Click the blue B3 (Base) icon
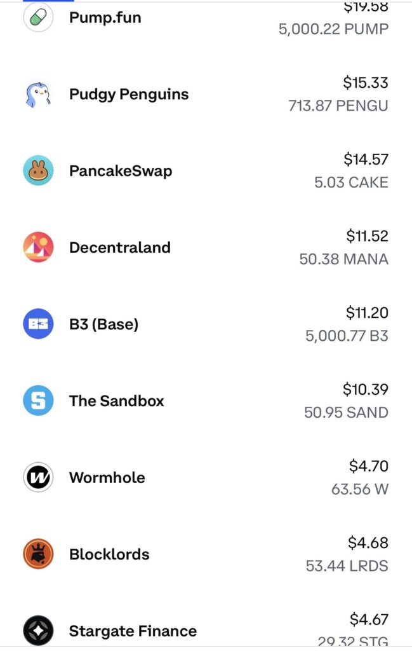 38,324
